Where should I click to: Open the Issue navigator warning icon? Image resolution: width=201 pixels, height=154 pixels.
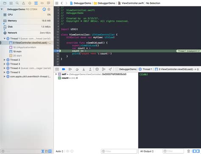(x=23, y=3)
